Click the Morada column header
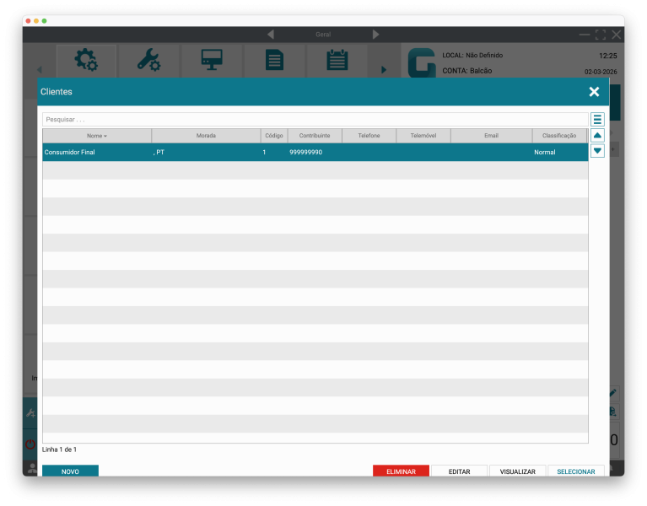 point(206,136)
